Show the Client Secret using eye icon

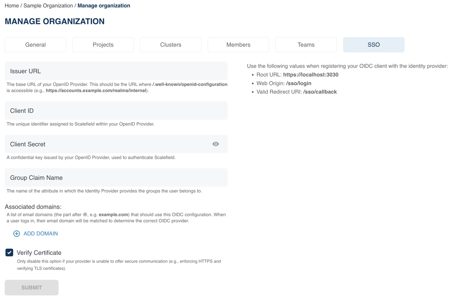coord(216,144)
